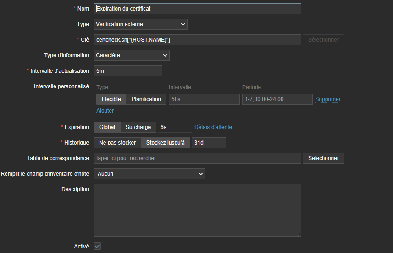Click the Ajouter link
The image size is (393, 253).
click(x=105, y=111)
